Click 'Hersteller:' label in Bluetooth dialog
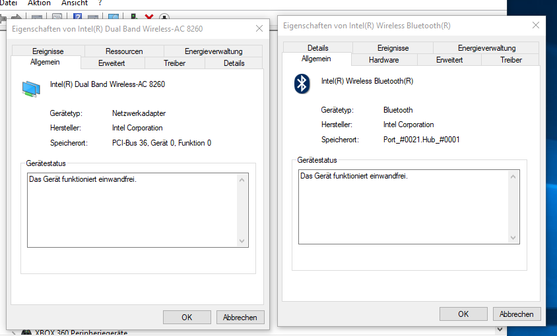Screen dimensions: 557x336 pos(337,125)
